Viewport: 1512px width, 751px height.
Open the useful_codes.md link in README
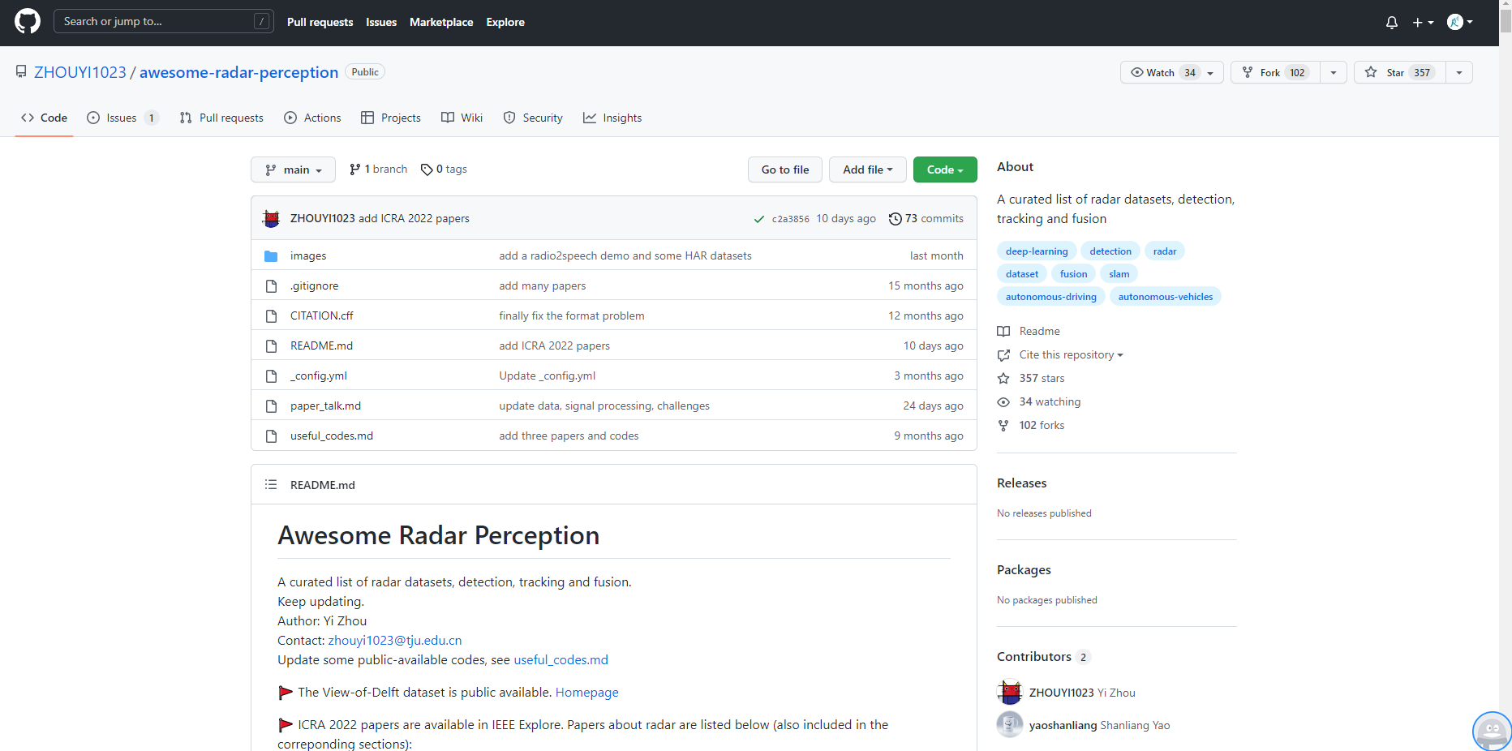pyautogui.click(x=561, y=660)
